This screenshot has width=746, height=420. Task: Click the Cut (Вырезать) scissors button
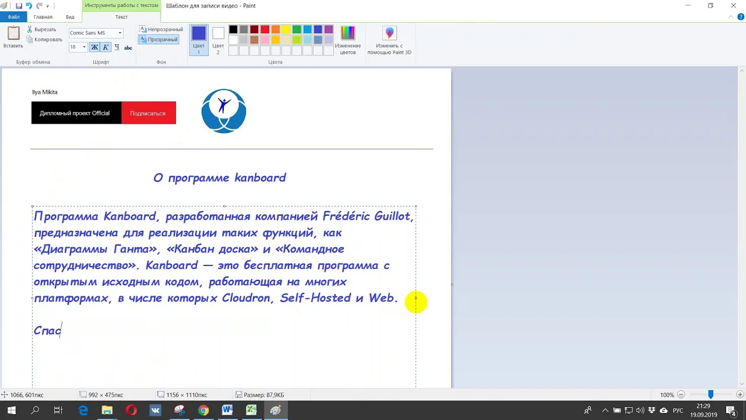coord(41,29)
